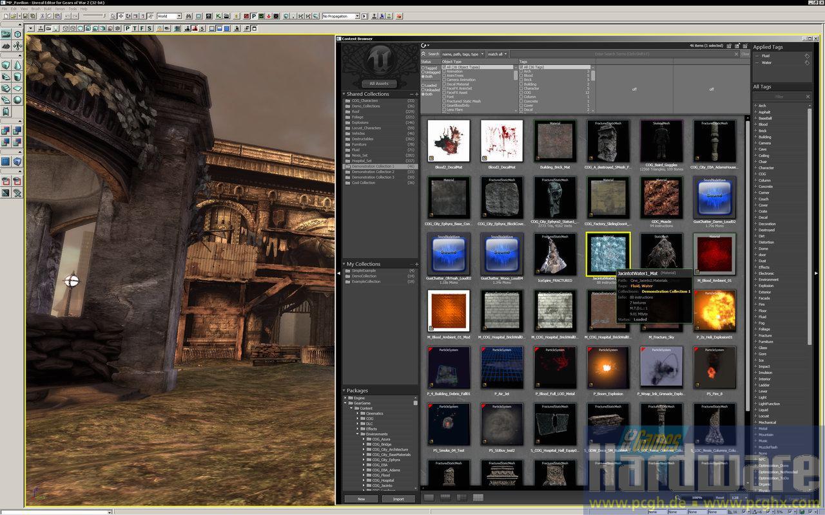Screen dimensions: 825x515
Task: Click the Clear search button
Action: 745,54
